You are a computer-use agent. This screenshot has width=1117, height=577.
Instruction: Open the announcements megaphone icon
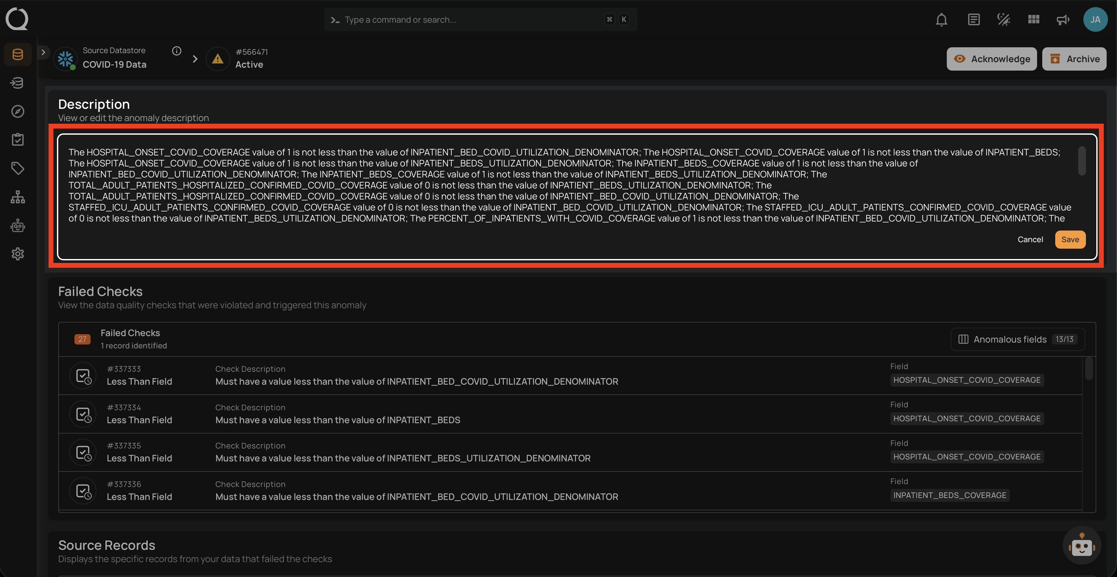coord(1063,19)
